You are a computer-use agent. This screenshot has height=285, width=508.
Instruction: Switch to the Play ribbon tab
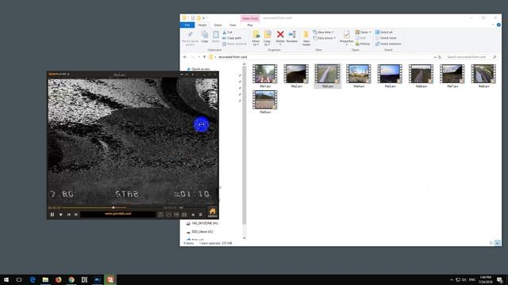(x=250, y=25)
